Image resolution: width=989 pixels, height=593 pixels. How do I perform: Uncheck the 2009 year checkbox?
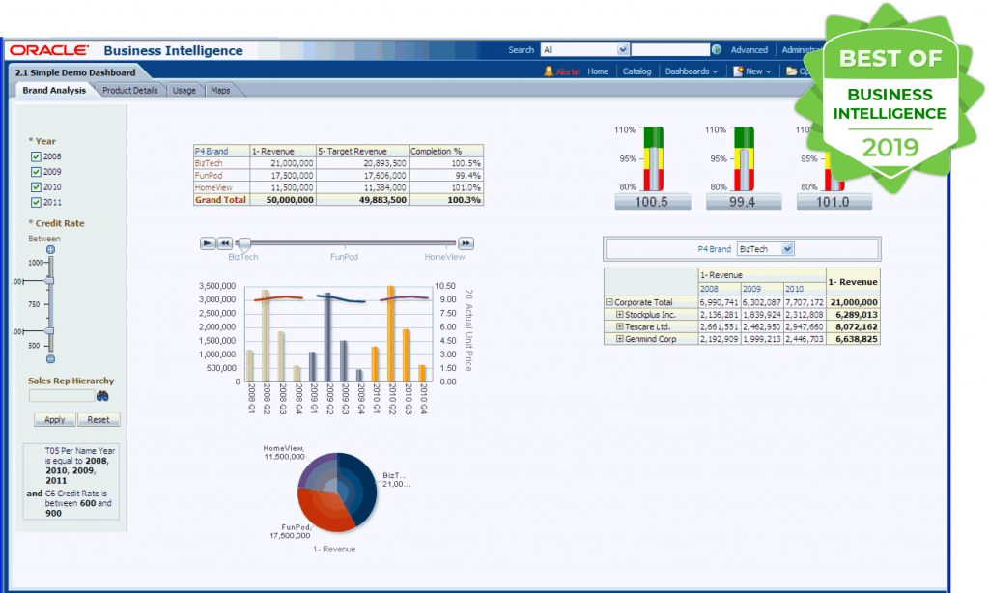36,172
